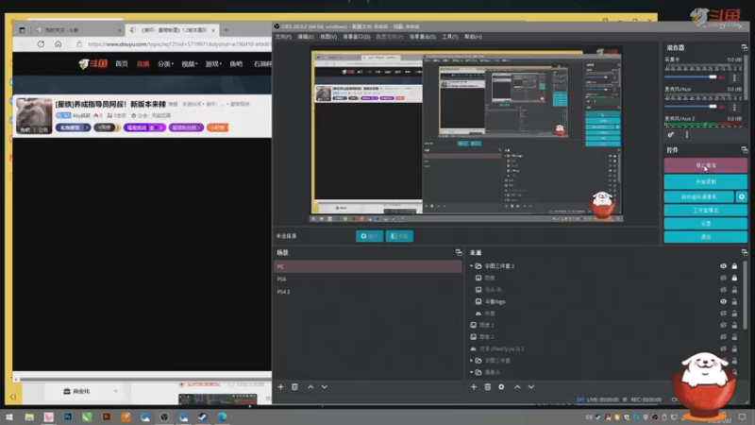Open the 帮助(H) menu in OBS
The height and width of the screenshot is (425, 755).
click(474, 37)
